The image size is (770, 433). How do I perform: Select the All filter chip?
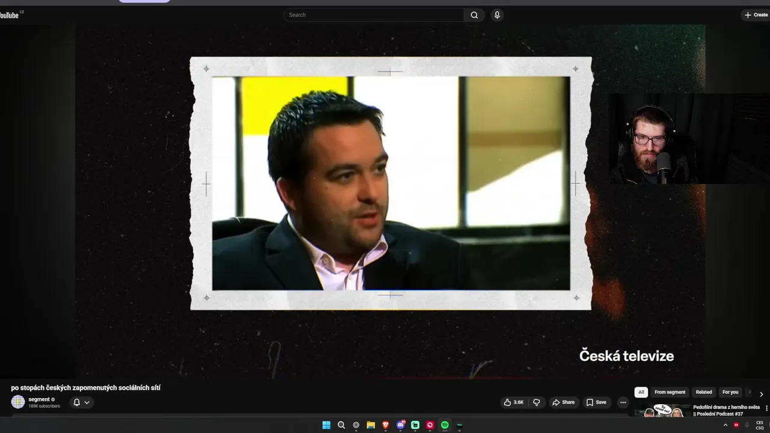641,392
